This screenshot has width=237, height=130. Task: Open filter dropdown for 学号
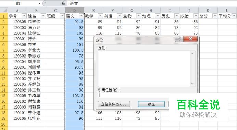pos(24,16)
